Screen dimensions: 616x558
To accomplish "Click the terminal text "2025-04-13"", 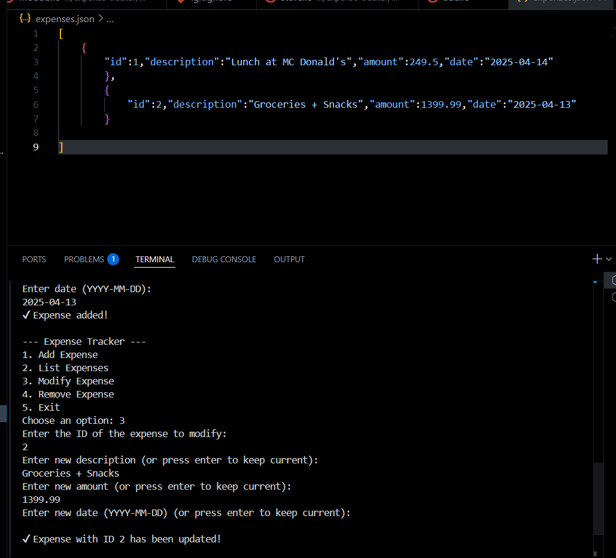I will click(49, 302).
